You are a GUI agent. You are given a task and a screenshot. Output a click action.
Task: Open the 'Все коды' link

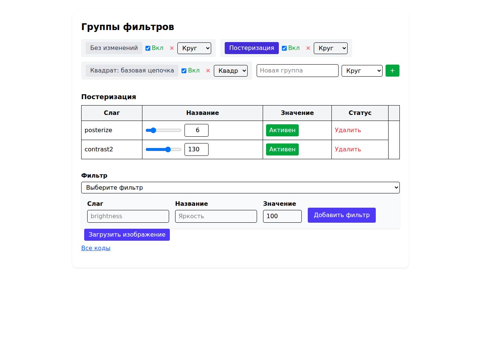tap(96, 248)
